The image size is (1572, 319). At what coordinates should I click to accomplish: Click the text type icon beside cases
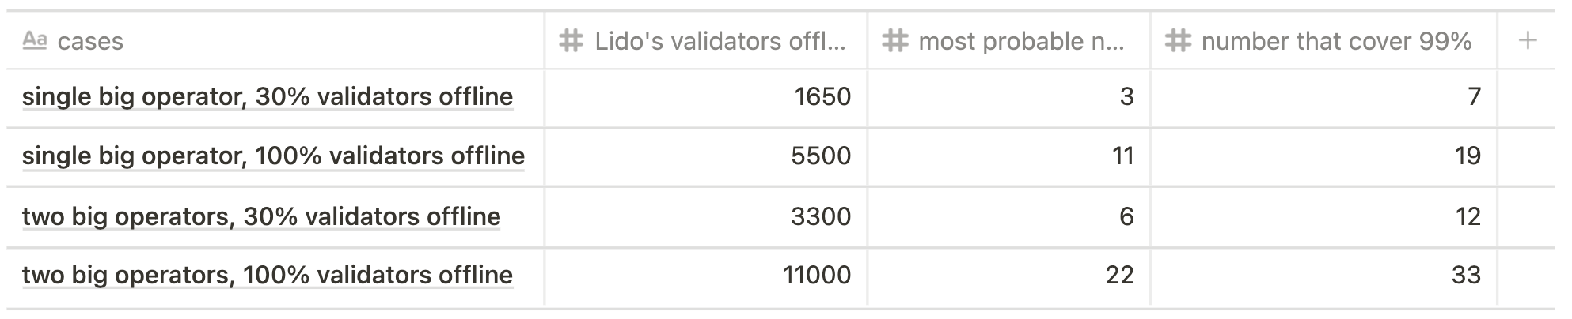pos(34,40)
